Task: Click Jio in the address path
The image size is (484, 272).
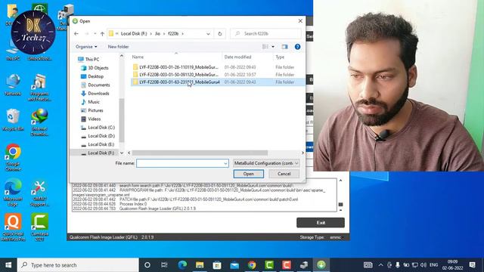Action: (x=157, y=33)
